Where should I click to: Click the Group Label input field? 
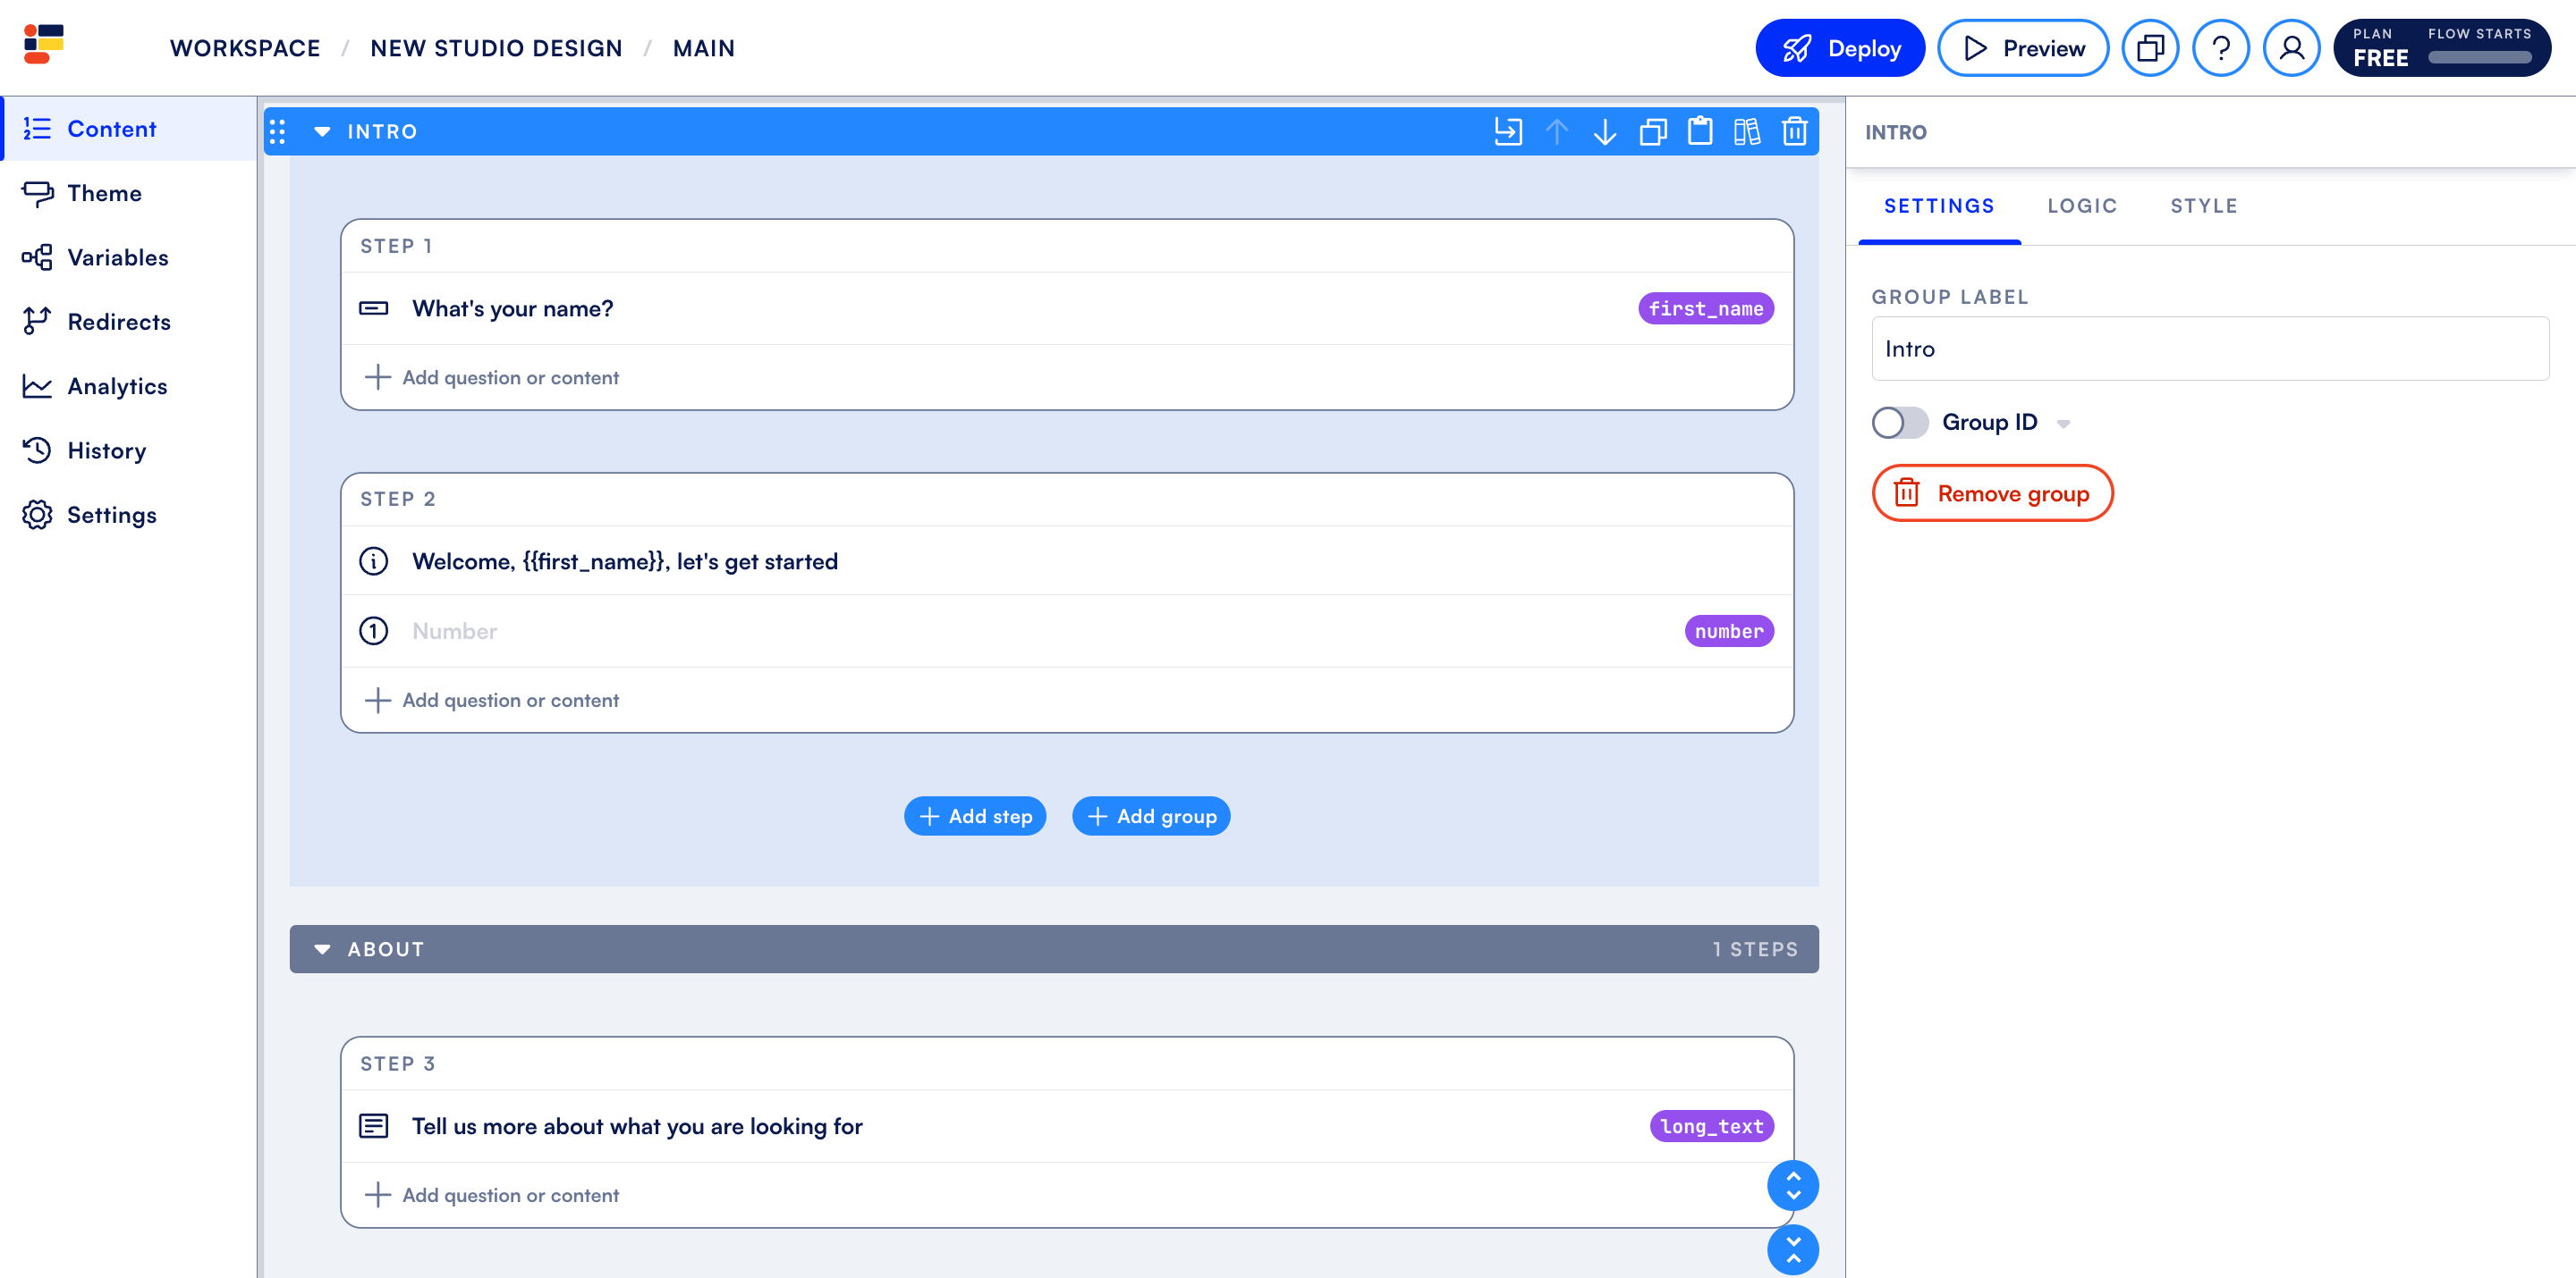2210,349
